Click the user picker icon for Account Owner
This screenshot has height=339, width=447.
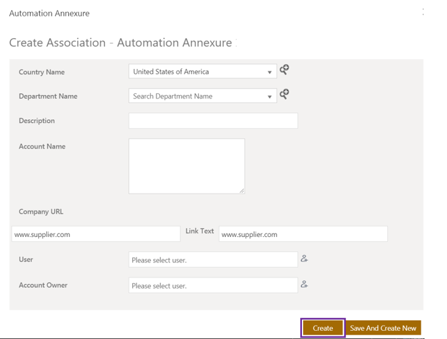304,284
